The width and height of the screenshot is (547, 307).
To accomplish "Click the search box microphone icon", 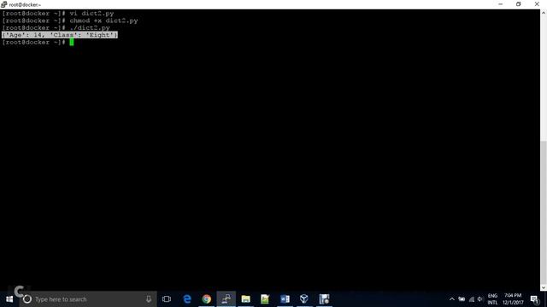I will [149, 299].
